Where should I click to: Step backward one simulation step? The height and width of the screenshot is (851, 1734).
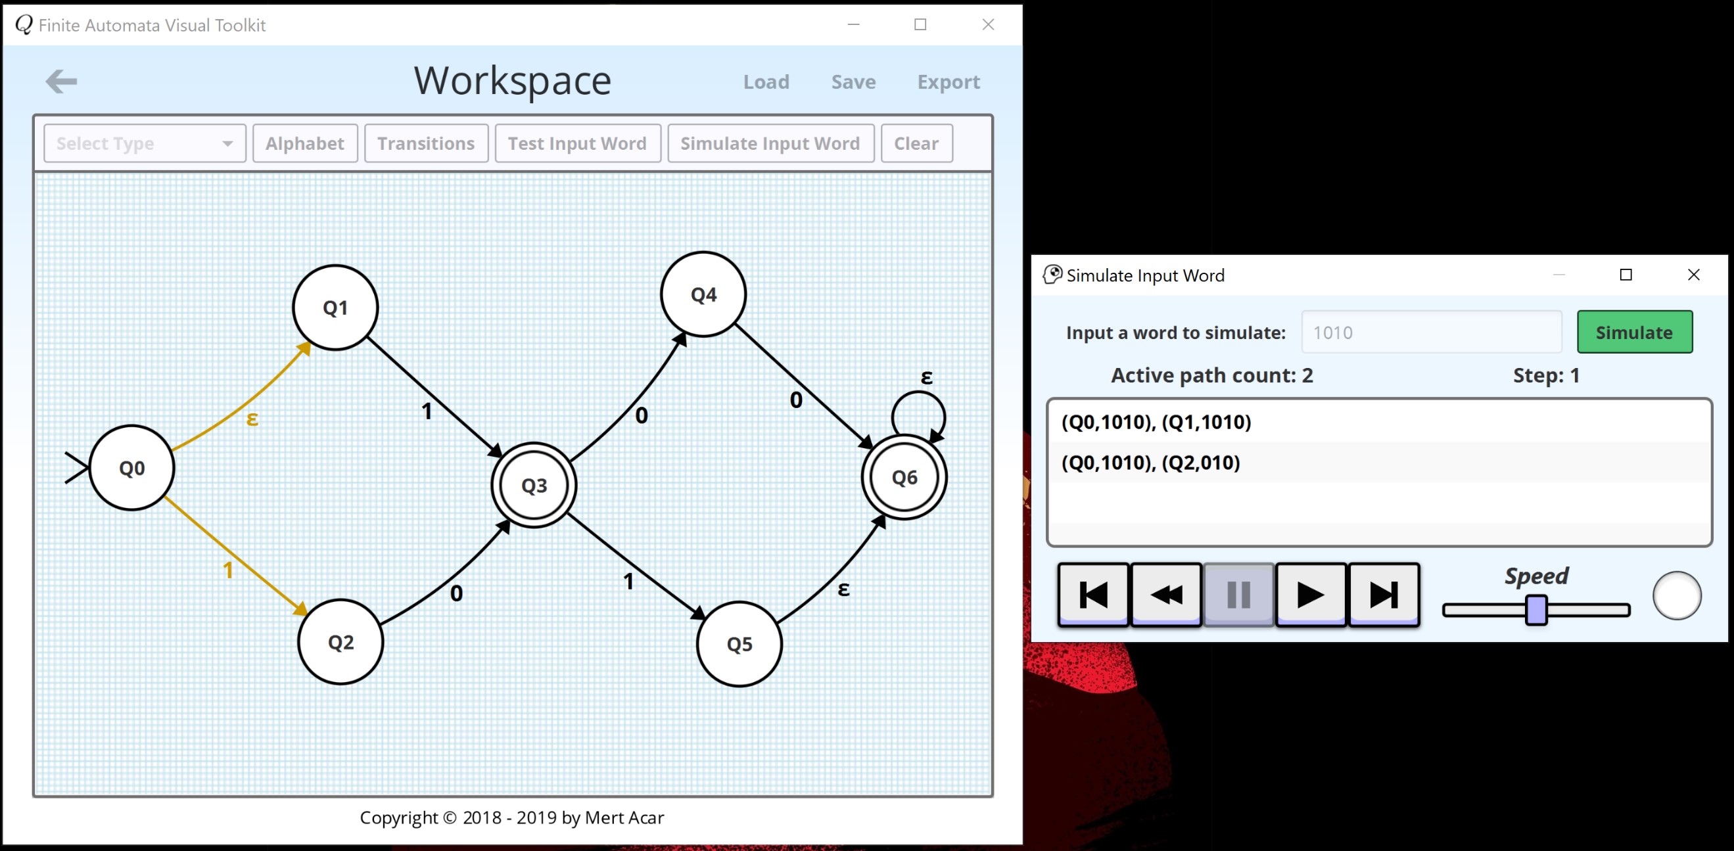point(1165,594)
